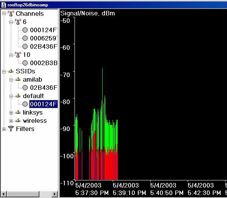Select device 02B436F under amilab
This screenshot has height=198, width=227.
tap(43, 88)
